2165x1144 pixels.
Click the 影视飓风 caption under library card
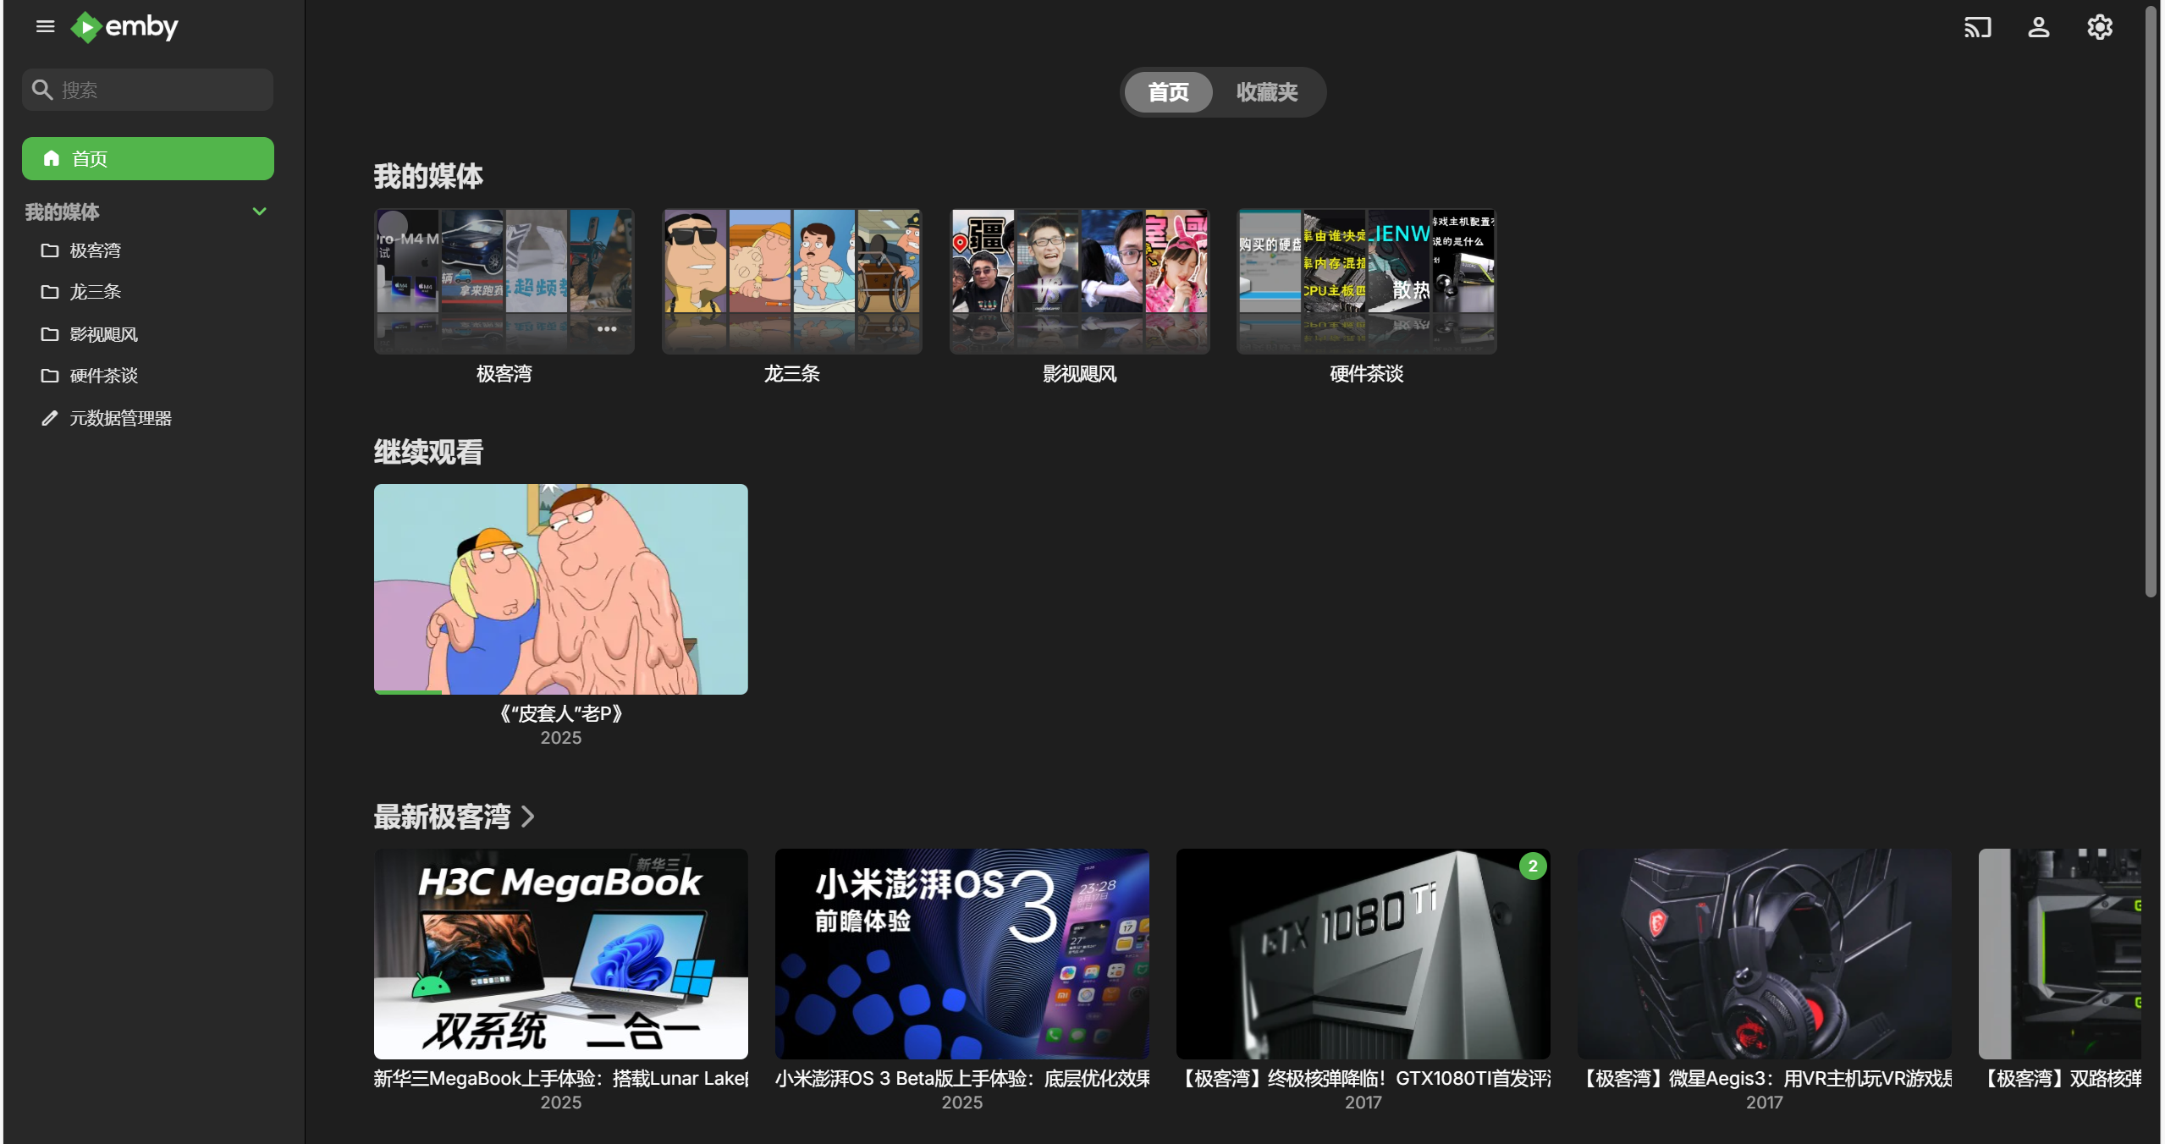pos(1080,374)
